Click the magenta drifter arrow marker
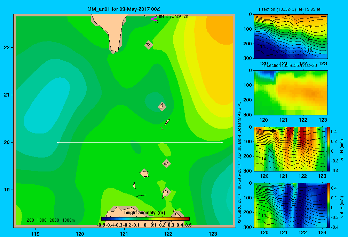The width and height of the screenshot is (348, 237). tap(154, 19)
